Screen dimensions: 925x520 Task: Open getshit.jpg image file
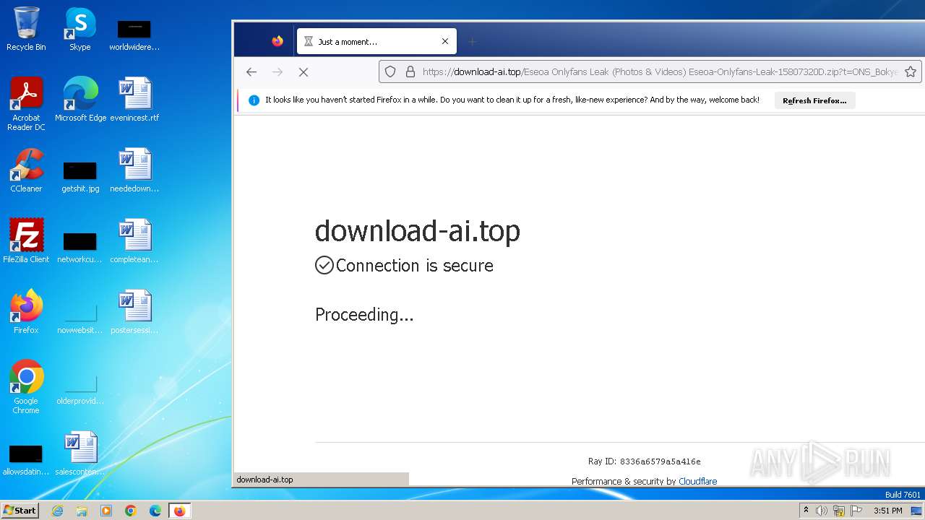[80, 176]
